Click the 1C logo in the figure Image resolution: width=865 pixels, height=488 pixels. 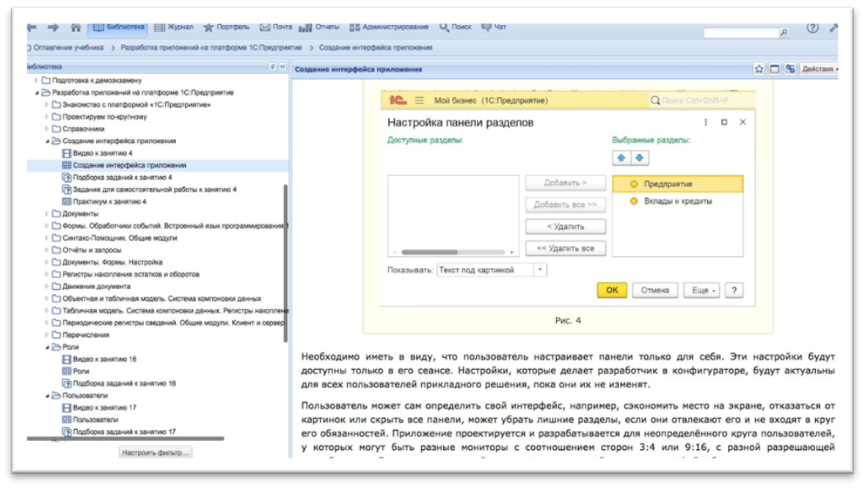coord(398,101)
